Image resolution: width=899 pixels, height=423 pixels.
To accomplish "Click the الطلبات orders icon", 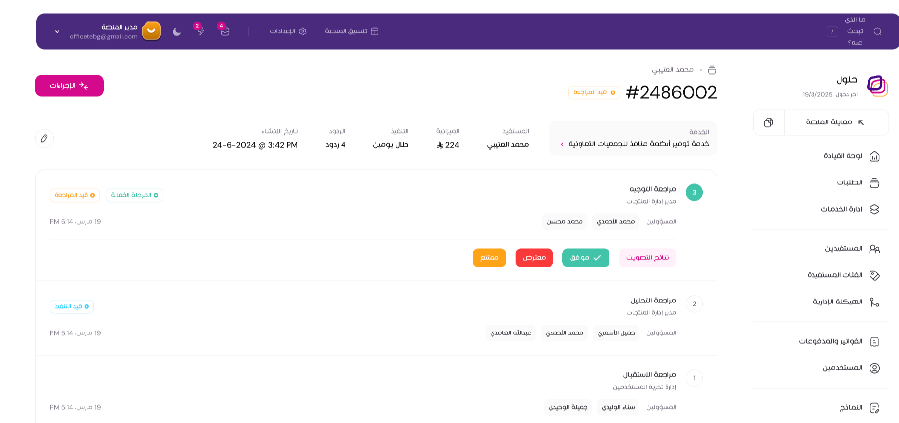I will (x=874, y=182).
